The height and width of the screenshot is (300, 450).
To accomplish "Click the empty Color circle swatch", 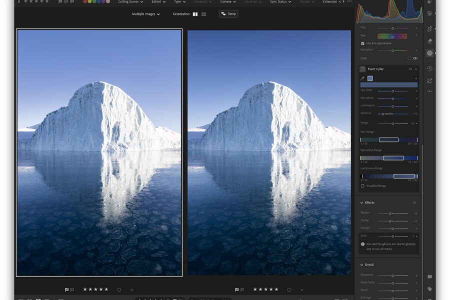I will coord(409,58).
